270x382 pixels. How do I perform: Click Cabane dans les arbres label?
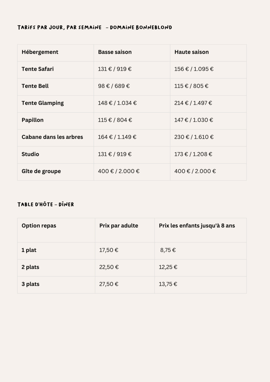(x=52, y=137)
